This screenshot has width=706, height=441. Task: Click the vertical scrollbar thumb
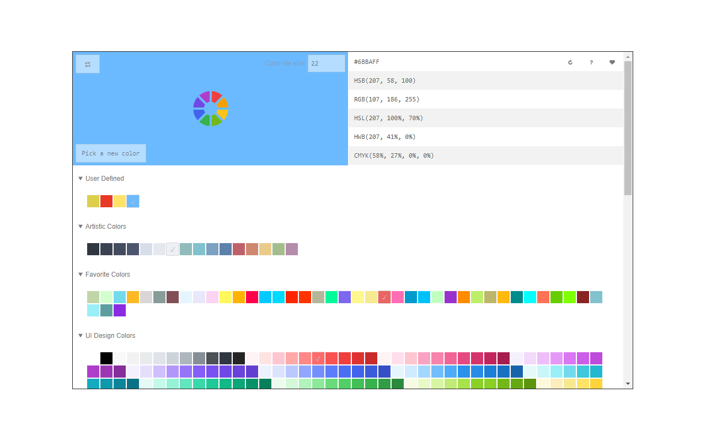pos(628,128)
